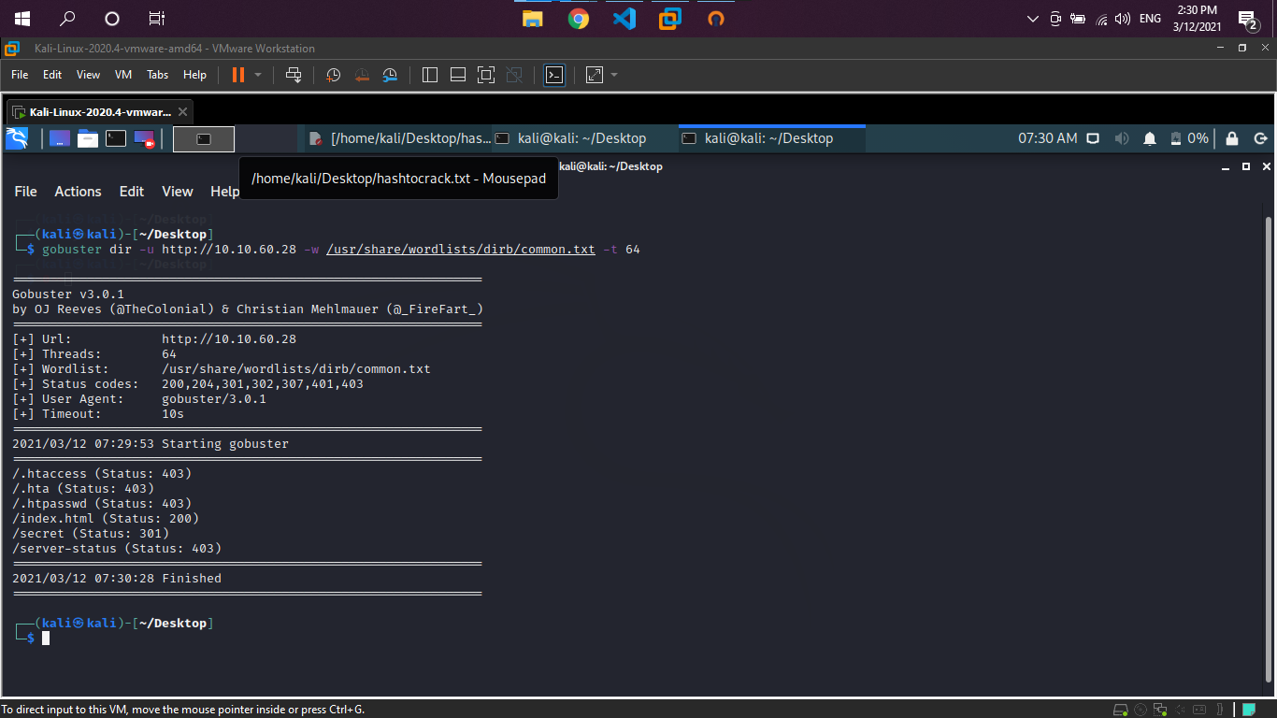Lock the Kali screen with padlock icon

(x=1232, y=138)
